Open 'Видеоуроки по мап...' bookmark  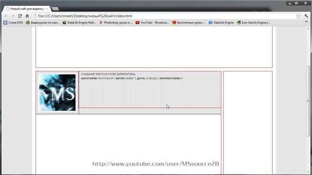click(x=42, y=23)
